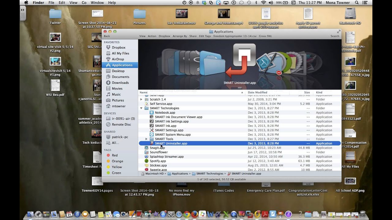Viewport: 392px width, 220px height.
Task: Open Finder from the Dock
Action: point(30,214)
